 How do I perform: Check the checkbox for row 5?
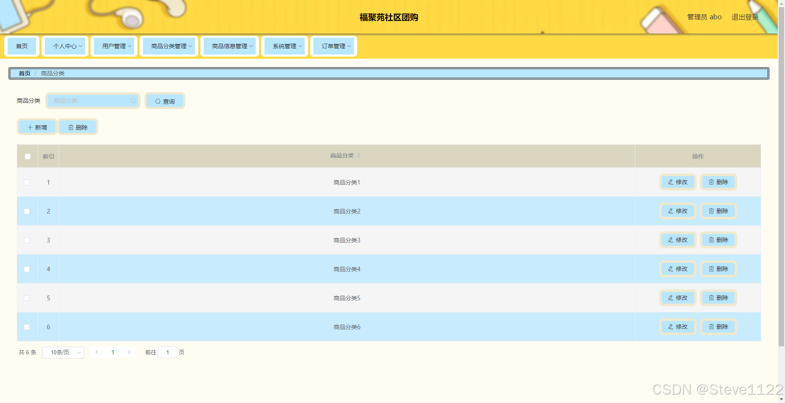pos(27,298)
